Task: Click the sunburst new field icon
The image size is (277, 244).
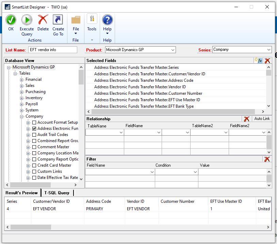Action: point(256,60)
